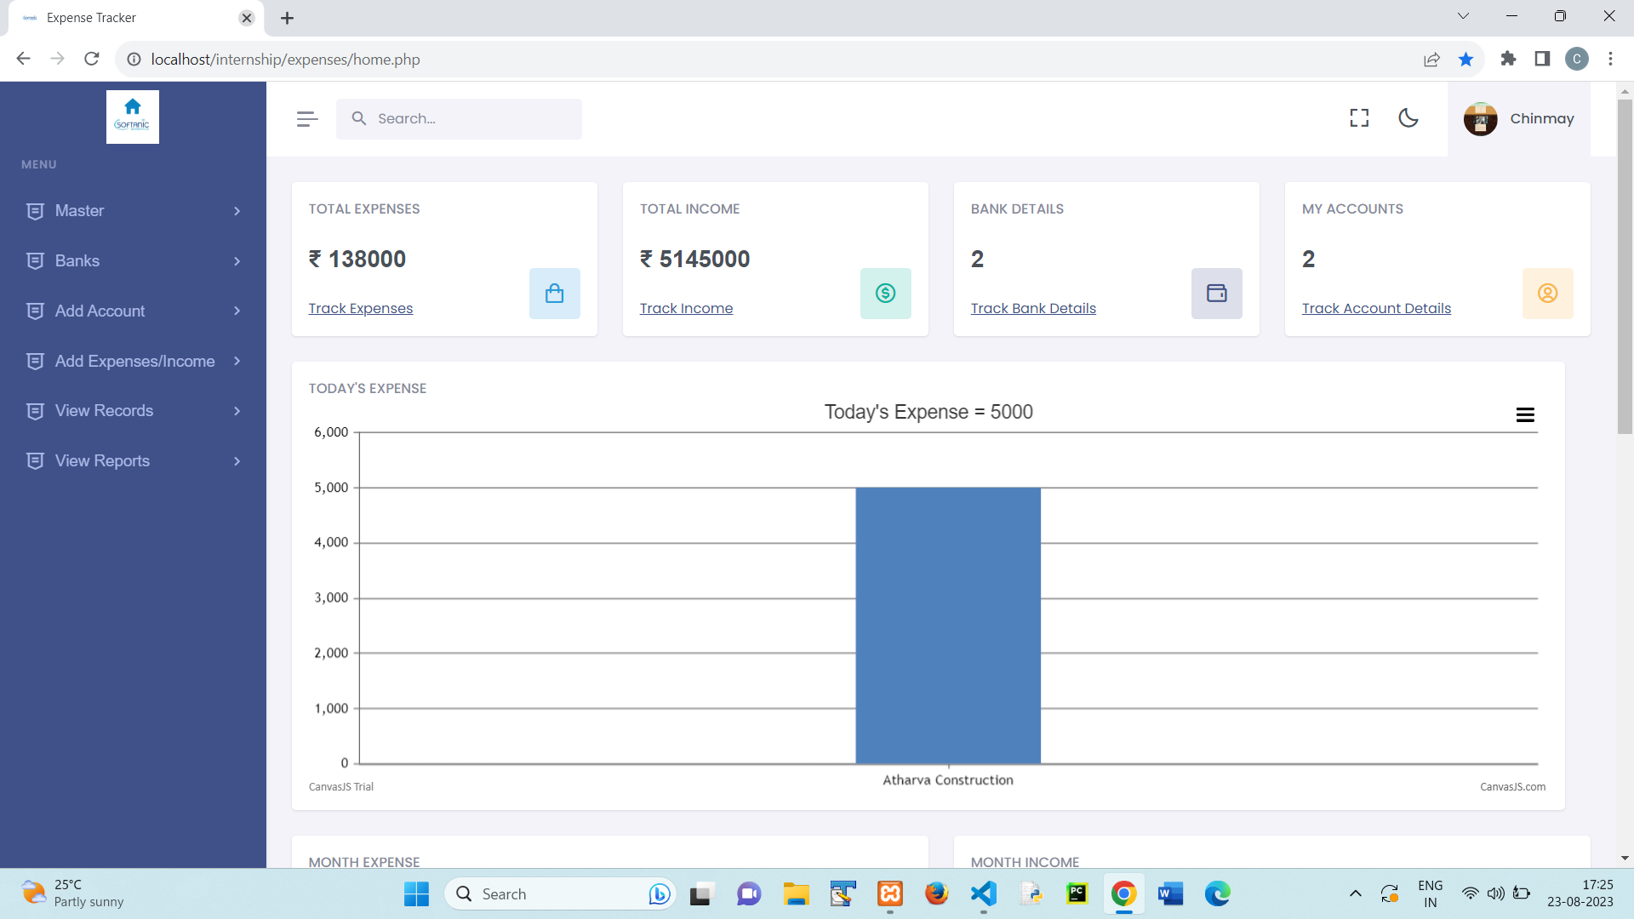1634x919 pixels.
Task: Open Chinmay profile avatar
Action: [1480, 119]
